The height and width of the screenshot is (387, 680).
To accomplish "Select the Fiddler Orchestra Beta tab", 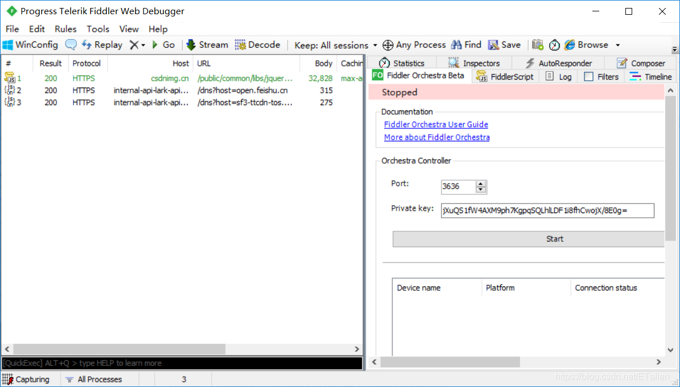I will click(x=418, y=76).
